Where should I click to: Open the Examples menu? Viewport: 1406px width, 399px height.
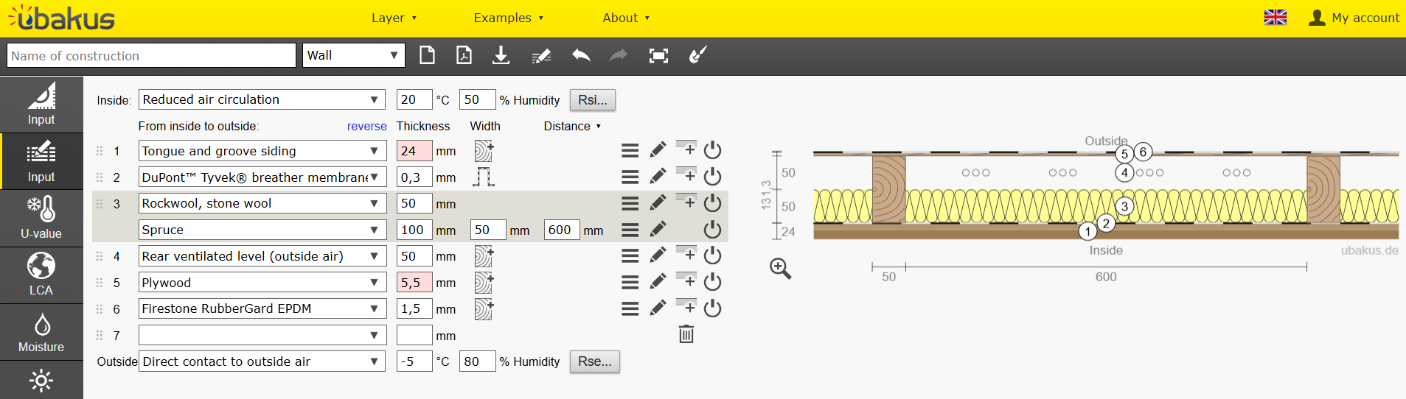508,18
